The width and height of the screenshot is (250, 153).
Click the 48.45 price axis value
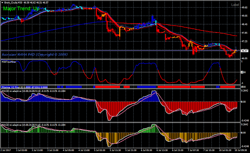click(x=244, y=24)
